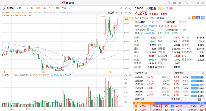This screenshot has height=111, width=206.
Task: Click the blue 卖 sell button
Action: click(x=198, y=18)
